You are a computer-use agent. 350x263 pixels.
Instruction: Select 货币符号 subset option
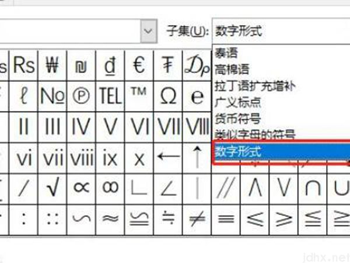281,118
